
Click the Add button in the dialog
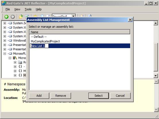pos(39,95)
